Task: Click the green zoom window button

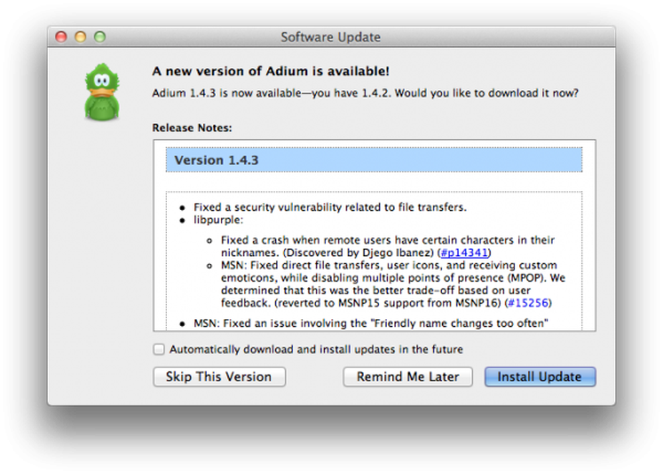Action: pyautogui.click(x=99, y=37)
